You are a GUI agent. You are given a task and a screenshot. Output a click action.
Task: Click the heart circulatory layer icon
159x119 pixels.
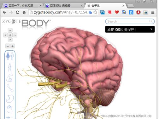[9, 110]
